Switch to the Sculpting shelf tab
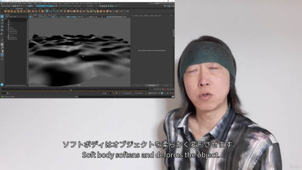 (27, 8)
